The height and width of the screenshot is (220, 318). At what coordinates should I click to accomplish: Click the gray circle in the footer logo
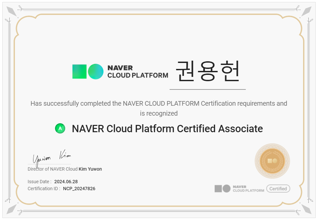227,189
